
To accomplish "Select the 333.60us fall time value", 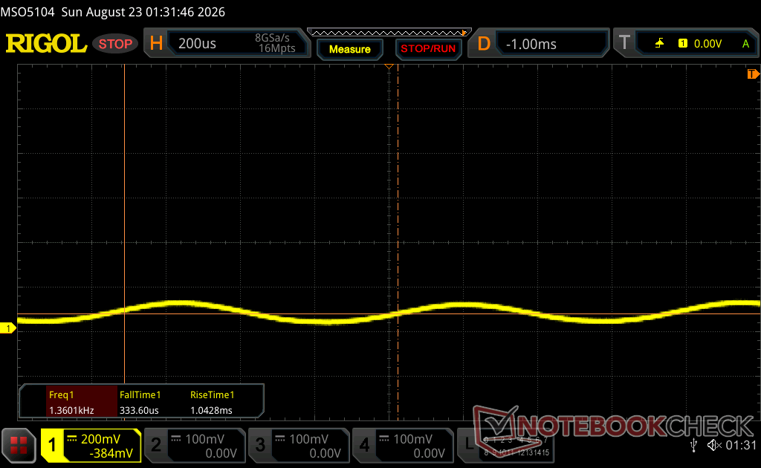I will pos(139,410).
